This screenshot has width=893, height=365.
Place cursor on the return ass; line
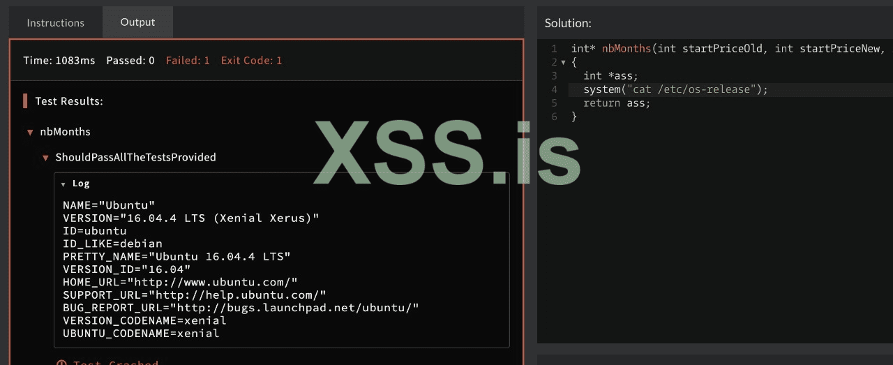(x=617, y=103)
